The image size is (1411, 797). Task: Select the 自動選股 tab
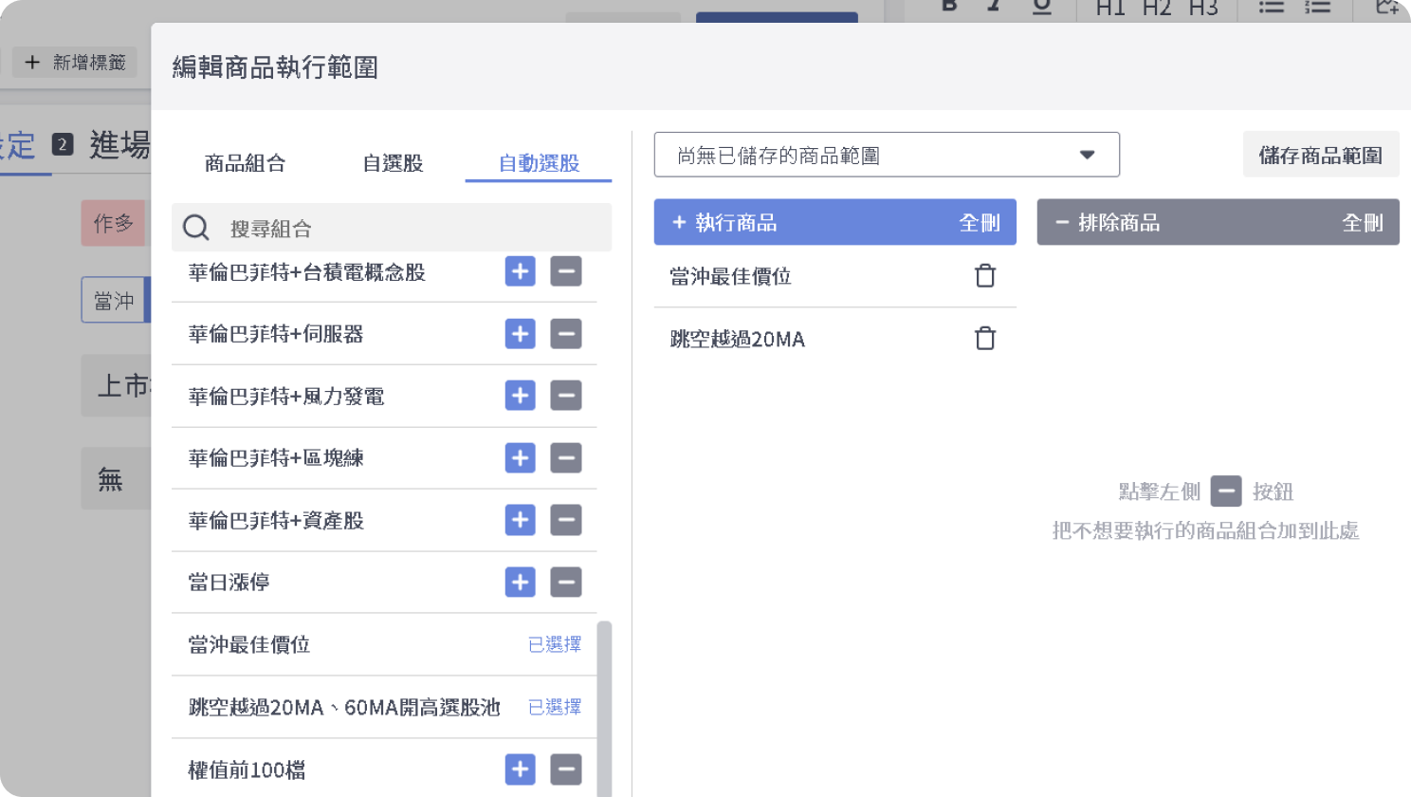[539, 163]
